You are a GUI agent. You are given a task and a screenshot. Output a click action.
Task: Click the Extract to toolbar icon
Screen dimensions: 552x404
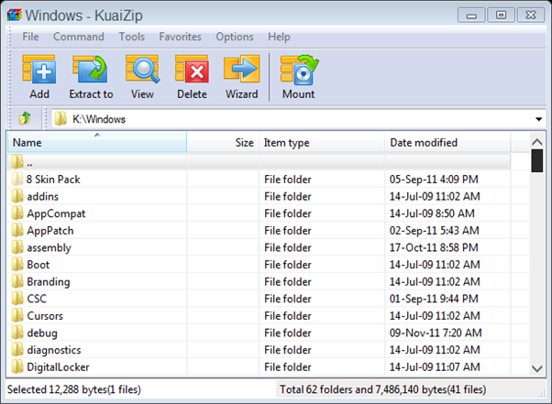coord(91,70)
